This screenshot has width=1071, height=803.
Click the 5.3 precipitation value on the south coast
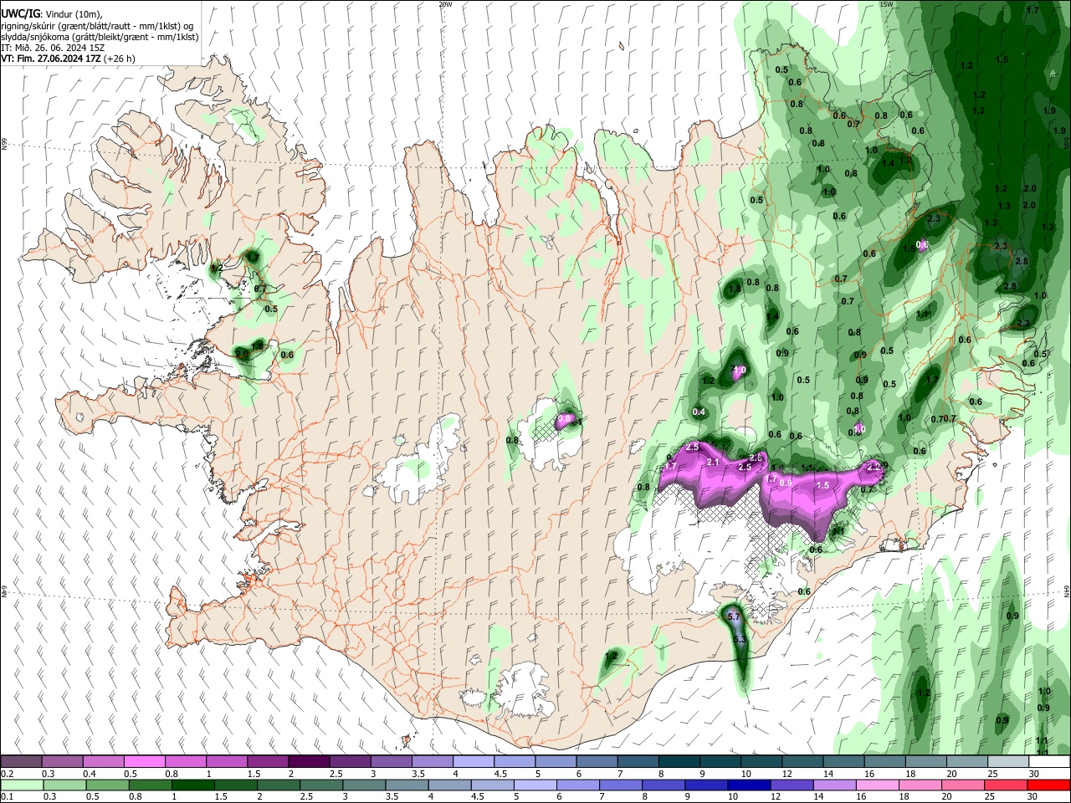(739, 640)
